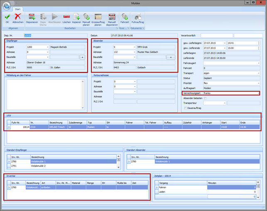267x211 pixels.
Task: Expand the Transport dropdown showing eigen
Action: point(258,73)
